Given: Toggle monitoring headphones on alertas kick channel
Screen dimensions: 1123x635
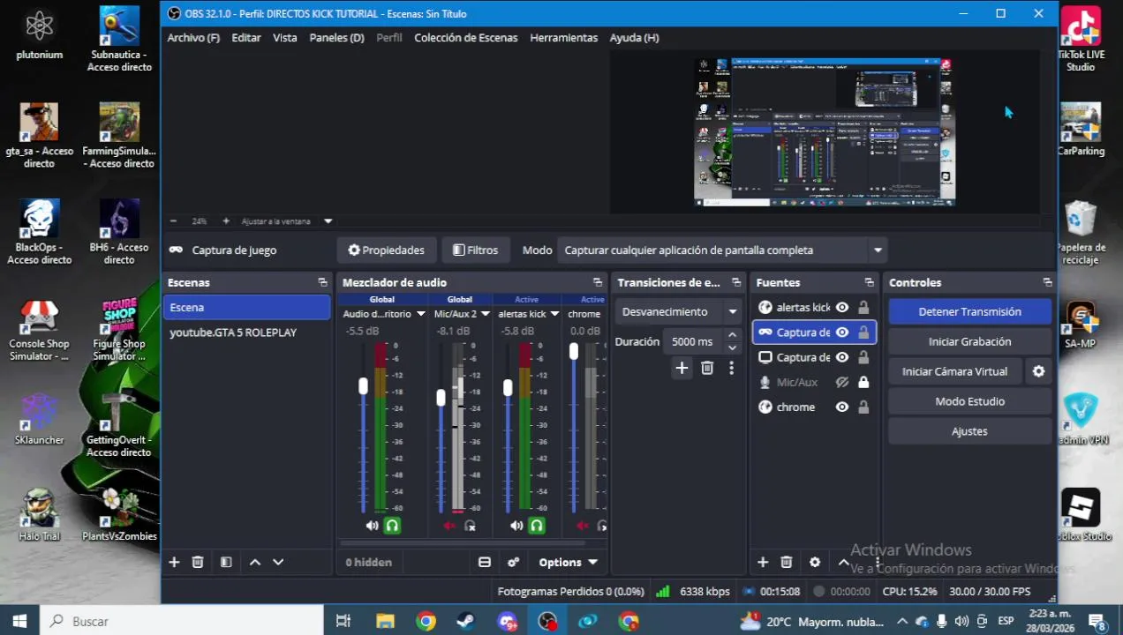Looking at the screenshot, I should click(x=536, y=526).
